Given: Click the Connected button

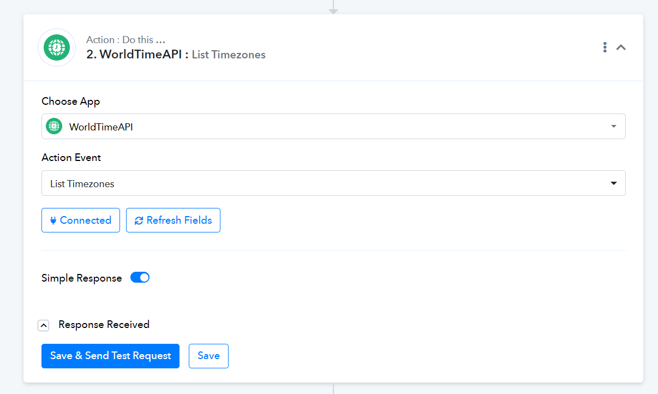Looking at the screenshot, I should 81,220.
